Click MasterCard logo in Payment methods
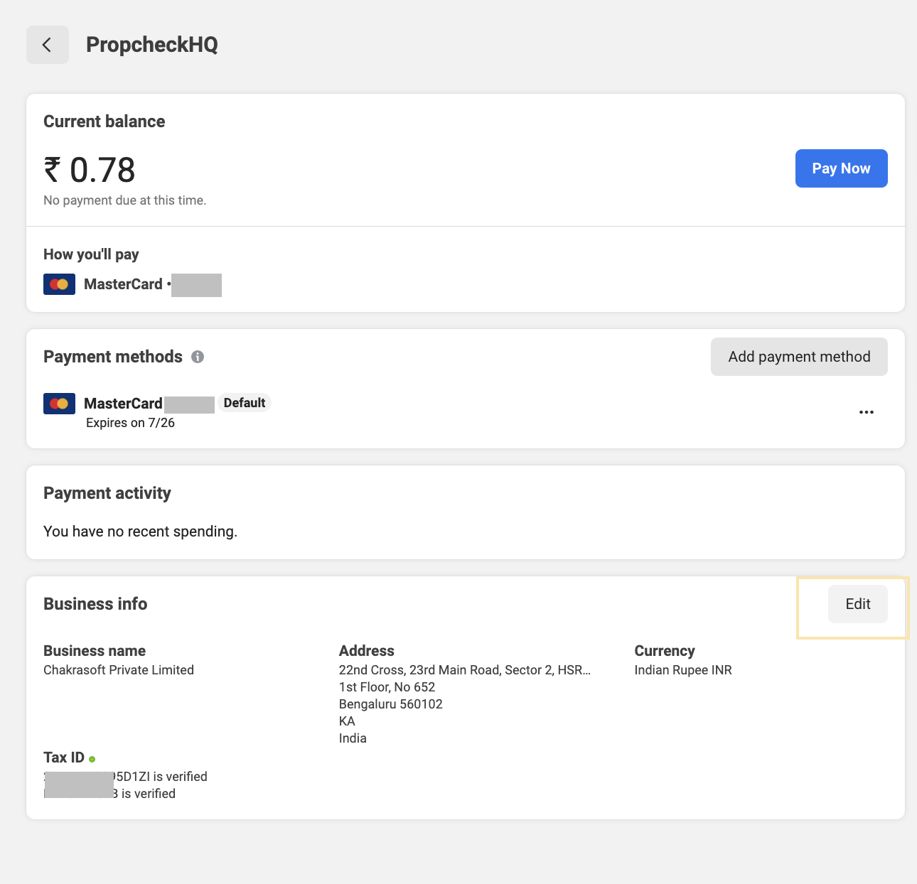The width and height of the screenshot is (917, 884). pos(59,404)
